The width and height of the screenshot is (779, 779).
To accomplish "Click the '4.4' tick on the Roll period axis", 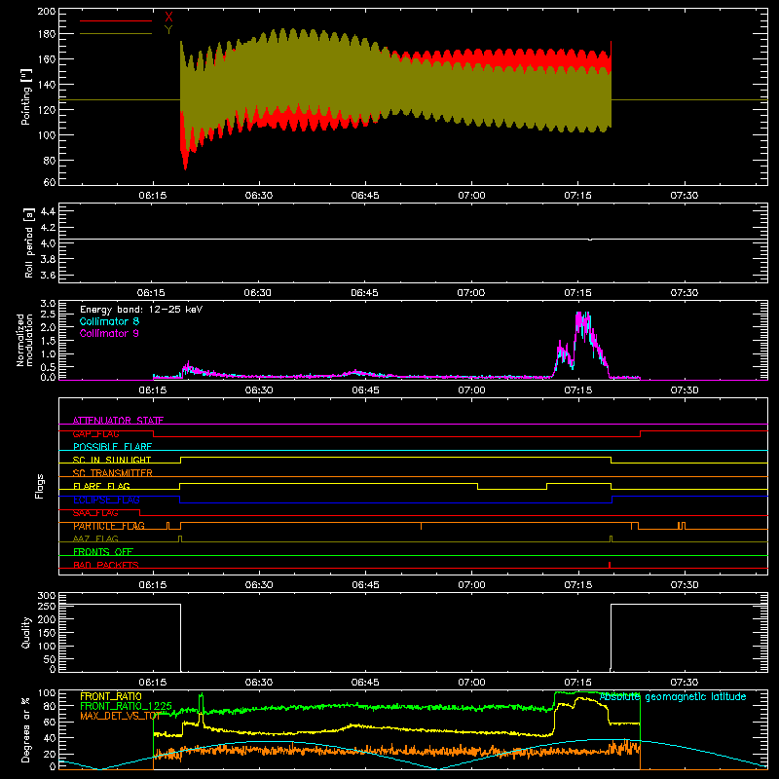I will [48, 211].
